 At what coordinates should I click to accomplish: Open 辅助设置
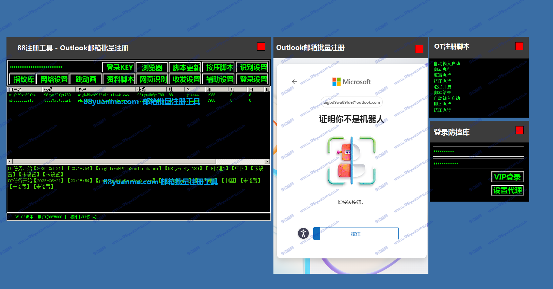pyautogui.click(x=219, y=79)
